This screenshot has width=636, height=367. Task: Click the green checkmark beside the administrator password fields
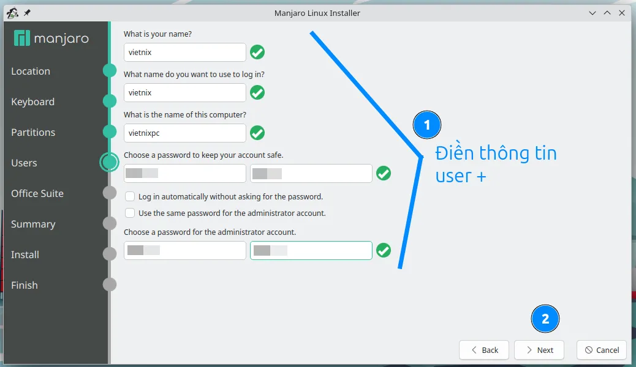click(384, 251)
